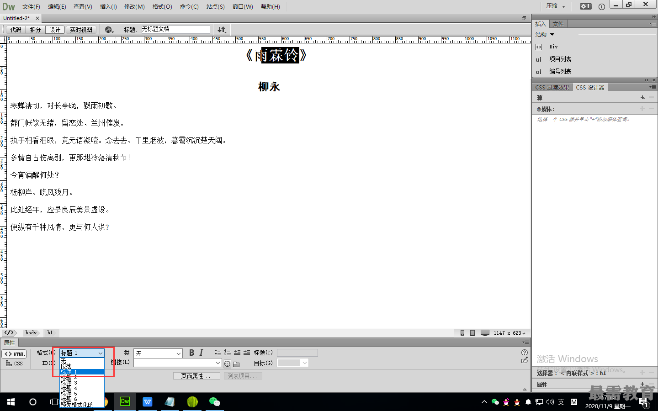Click the browse for file folder icon
The width and height of the screenshot is (658, 411).
[x=236, y=364]
